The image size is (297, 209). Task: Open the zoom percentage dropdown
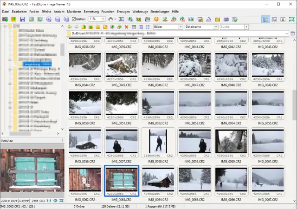103,19
